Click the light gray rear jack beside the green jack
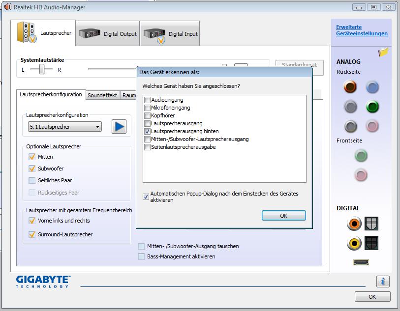The width and height of the screenshot is (400, 311). 350,107
